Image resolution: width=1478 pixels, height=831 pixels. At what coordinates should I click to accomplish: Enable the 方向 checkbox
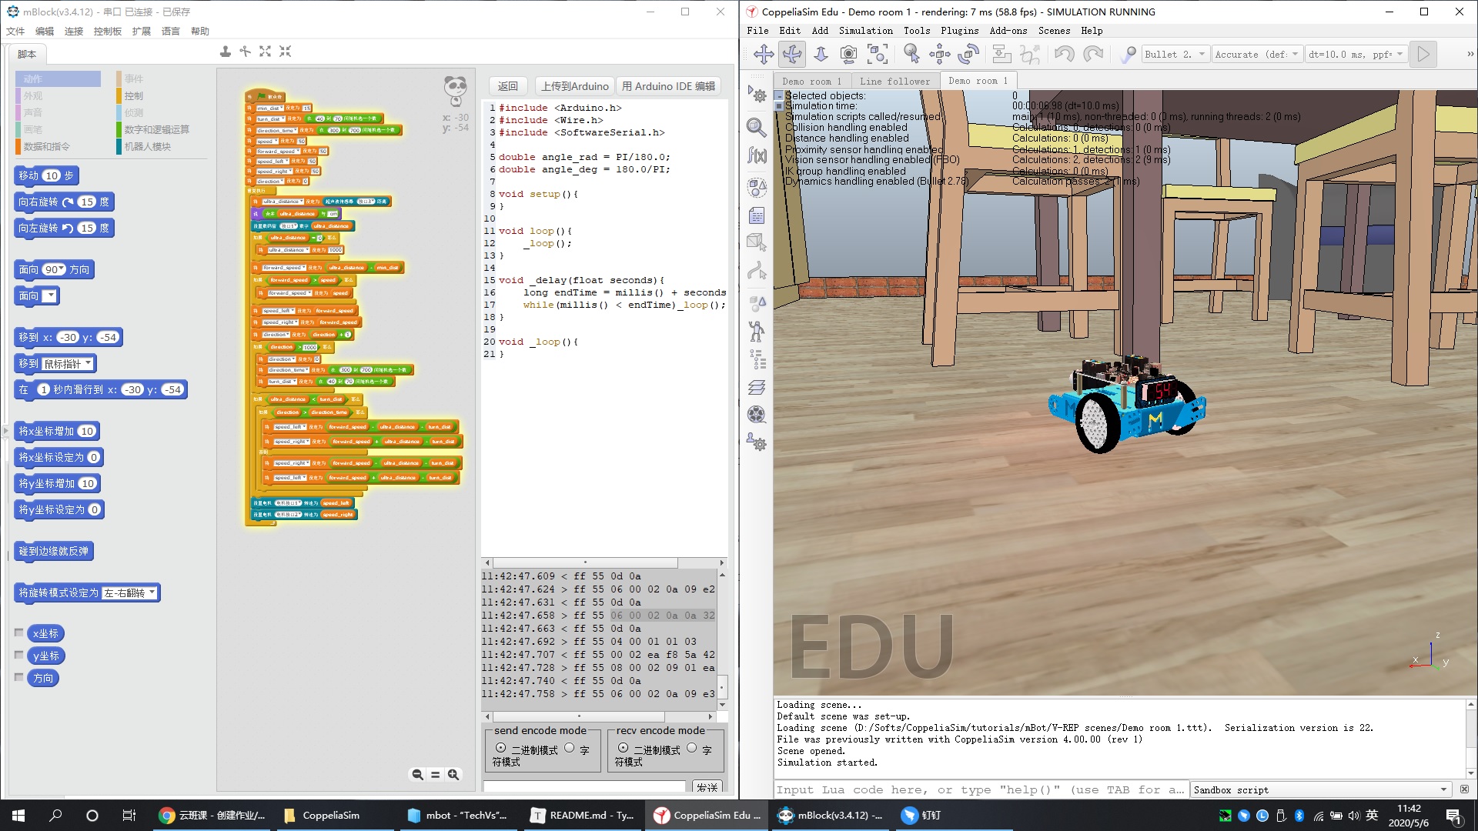(x=19, y=677)
